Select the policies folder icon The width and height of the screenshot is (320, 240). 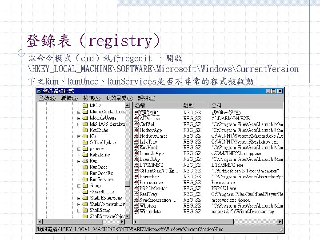85,148
